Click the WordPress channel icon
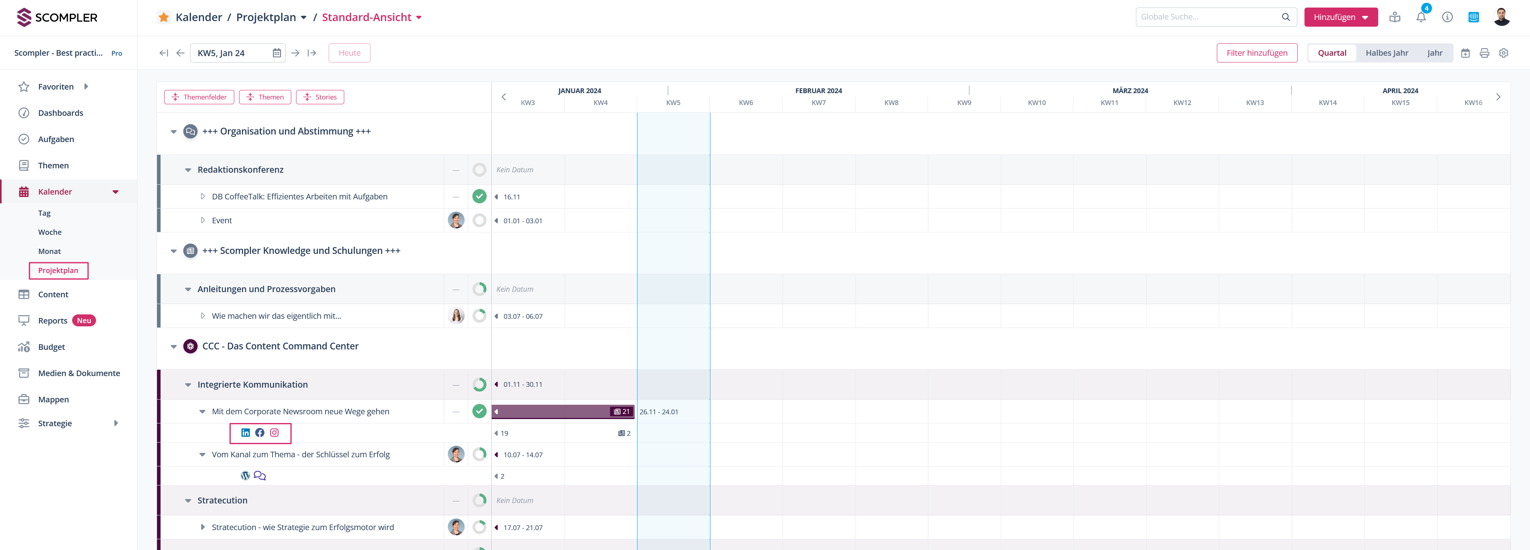 (x=245, y=475)
